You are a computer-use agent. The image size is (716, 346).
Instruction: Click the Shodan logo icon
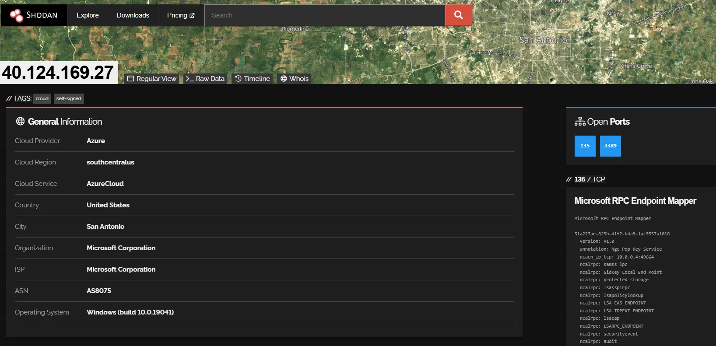click(16, 15)
